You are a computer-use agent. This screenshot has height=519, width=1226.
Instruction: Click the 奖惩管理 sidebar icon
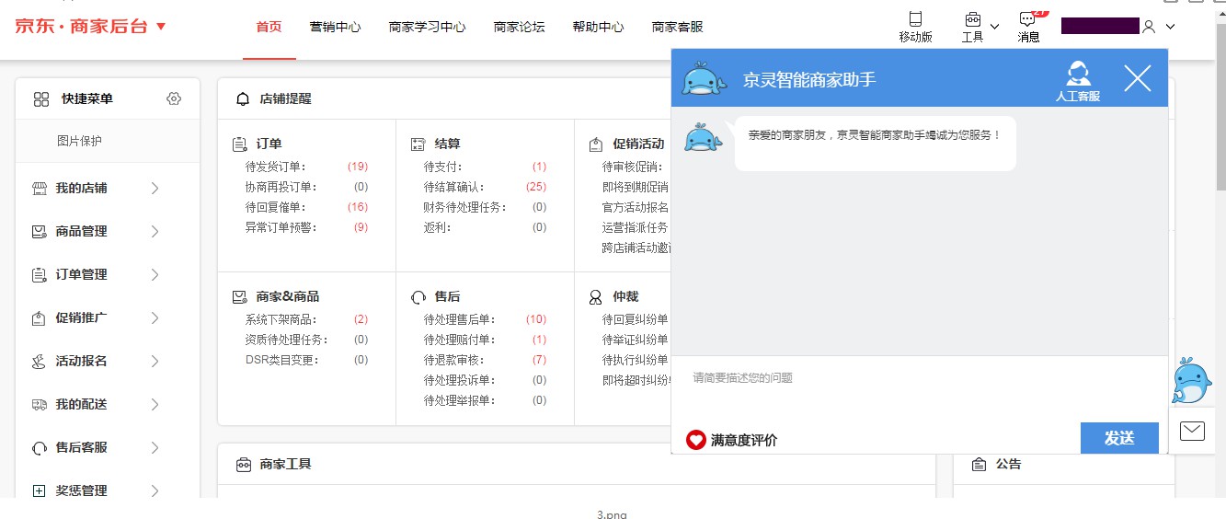[x=39, y=490]
